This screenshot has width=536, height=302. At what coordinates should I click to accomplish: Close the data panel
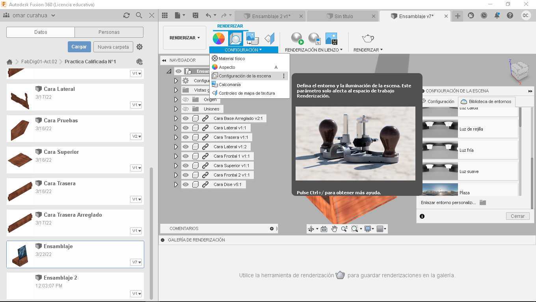point(152,15)
